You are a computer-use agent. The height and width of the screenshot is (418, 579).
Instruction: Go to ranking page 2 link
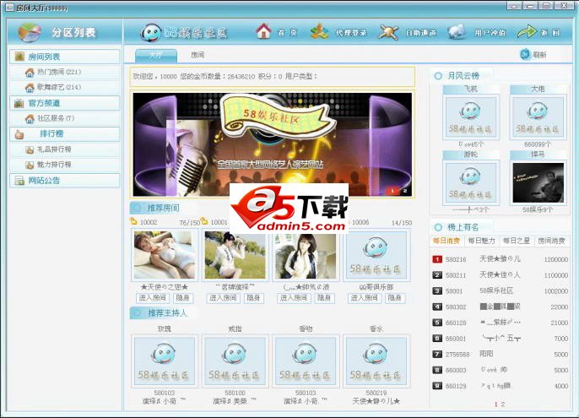[502, 404]
